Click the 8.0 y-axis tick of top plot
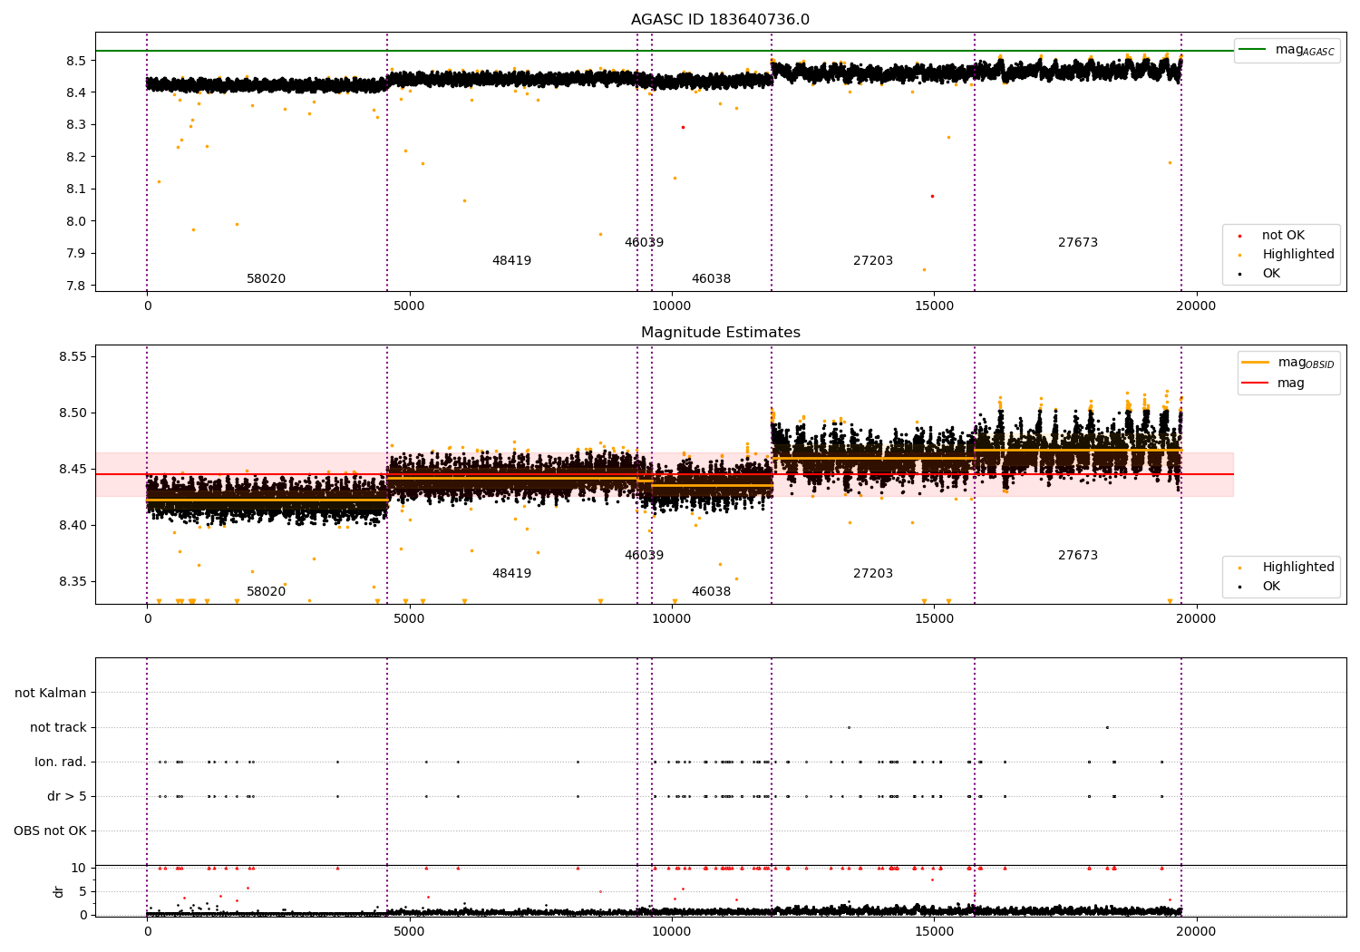1360x952 pixels. point(76,221)
